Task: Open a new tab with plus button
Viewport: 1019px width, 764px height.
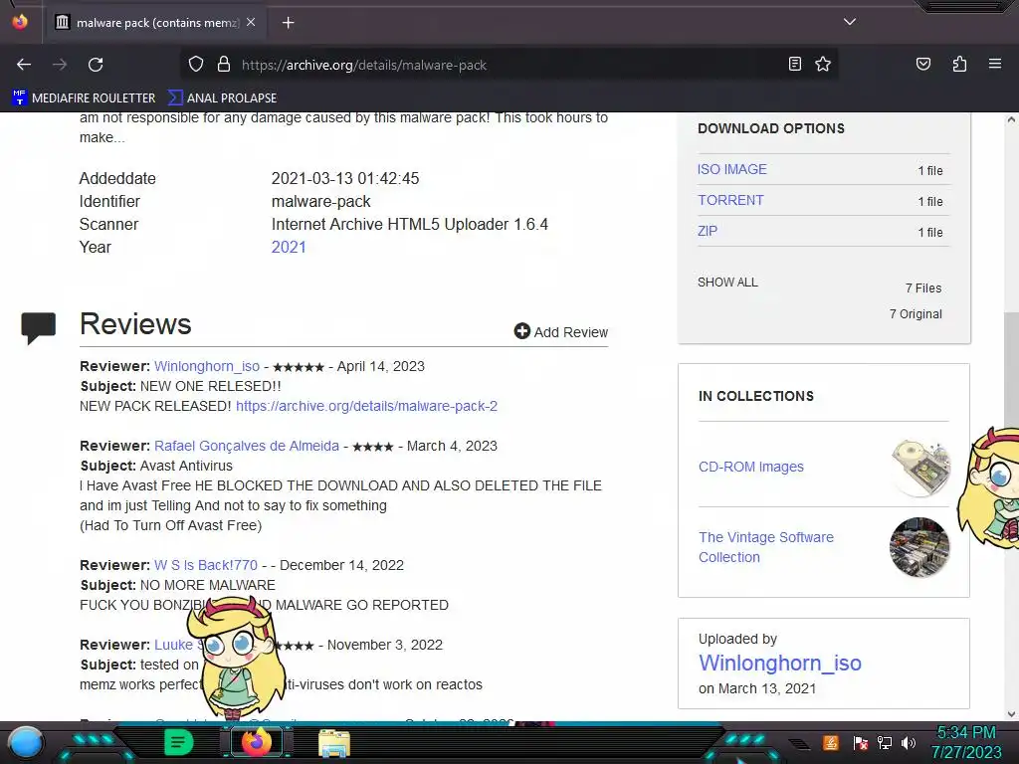Action: (x=288, y=23)
